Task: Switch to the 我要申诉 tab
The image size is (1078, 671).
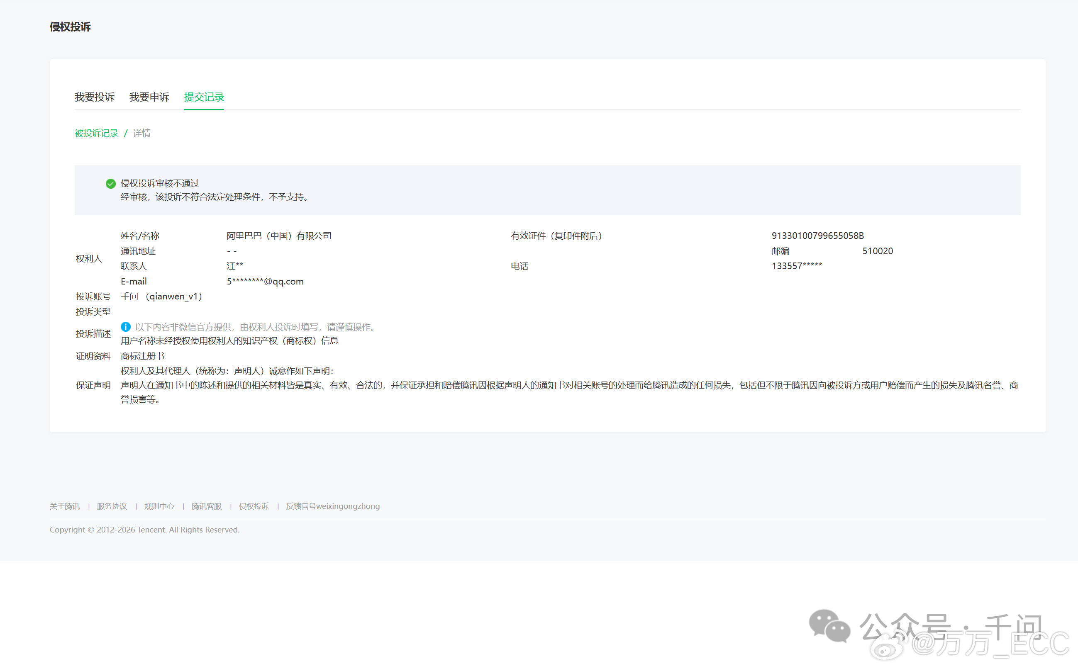Action: (149, 97)
